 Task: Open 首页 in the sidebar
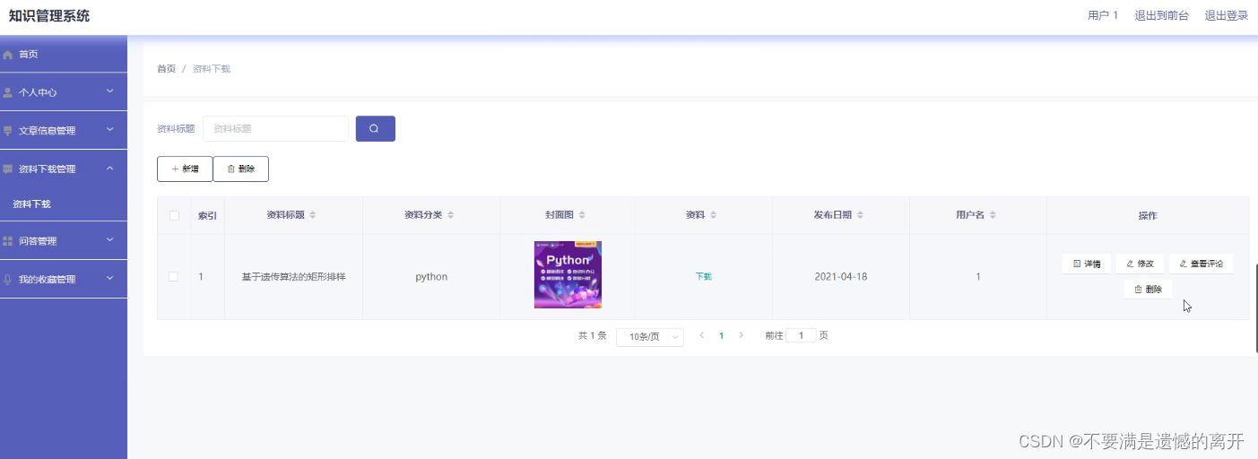pos(64,55)
